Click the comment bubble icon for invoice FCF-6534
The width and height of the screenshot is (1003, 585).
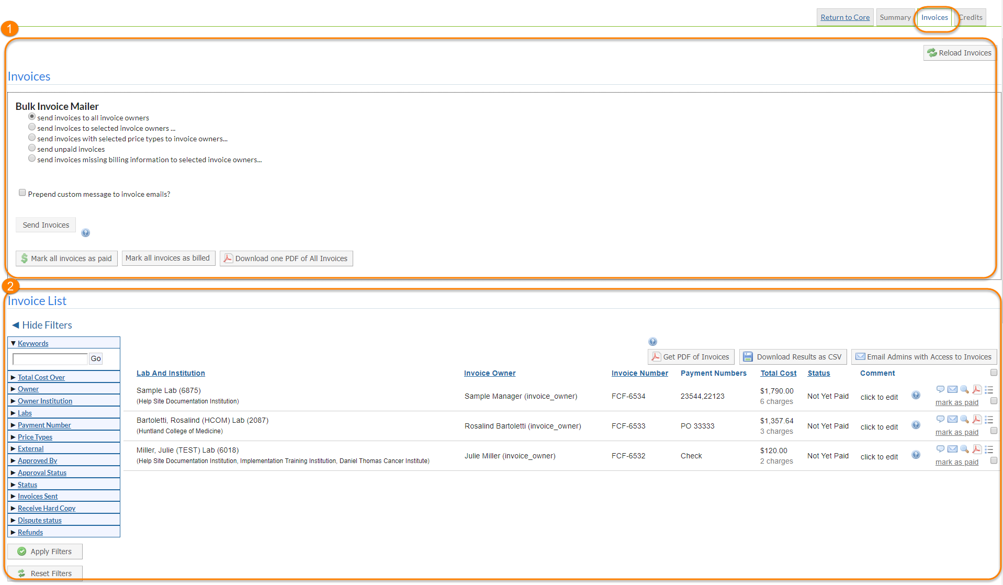(940, 389)
